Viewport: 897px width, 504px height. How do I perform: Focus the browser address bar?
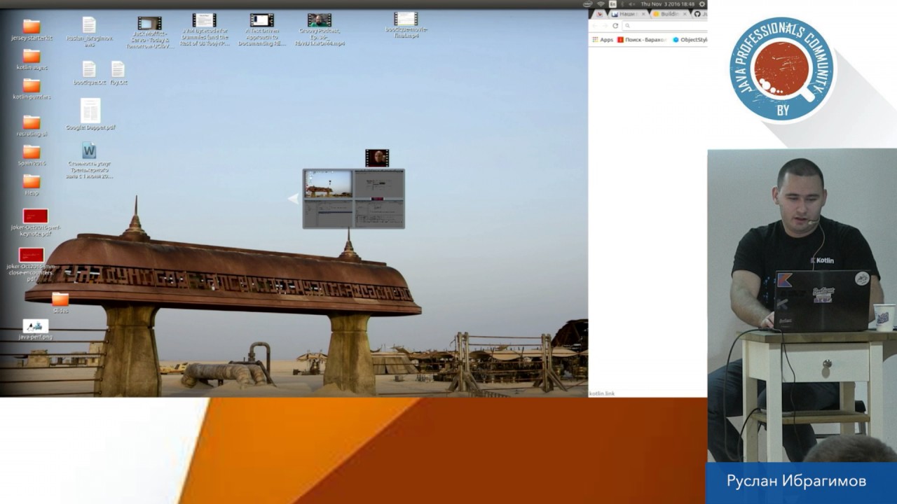click(x=664, y=26)
